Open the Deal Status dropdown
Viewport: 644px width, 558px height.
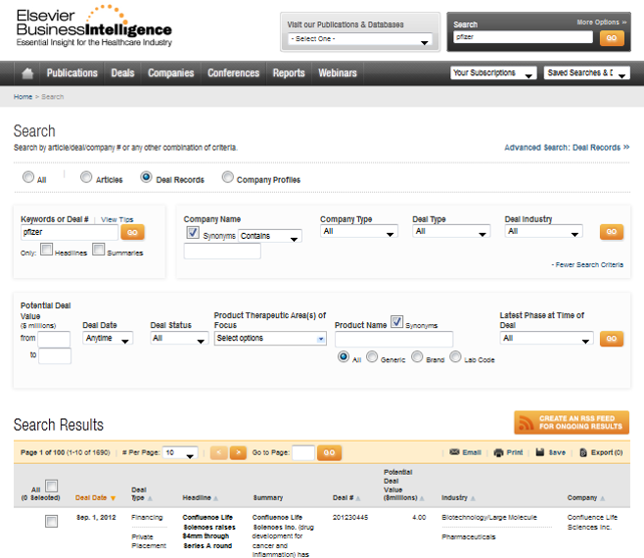(179, 338)
